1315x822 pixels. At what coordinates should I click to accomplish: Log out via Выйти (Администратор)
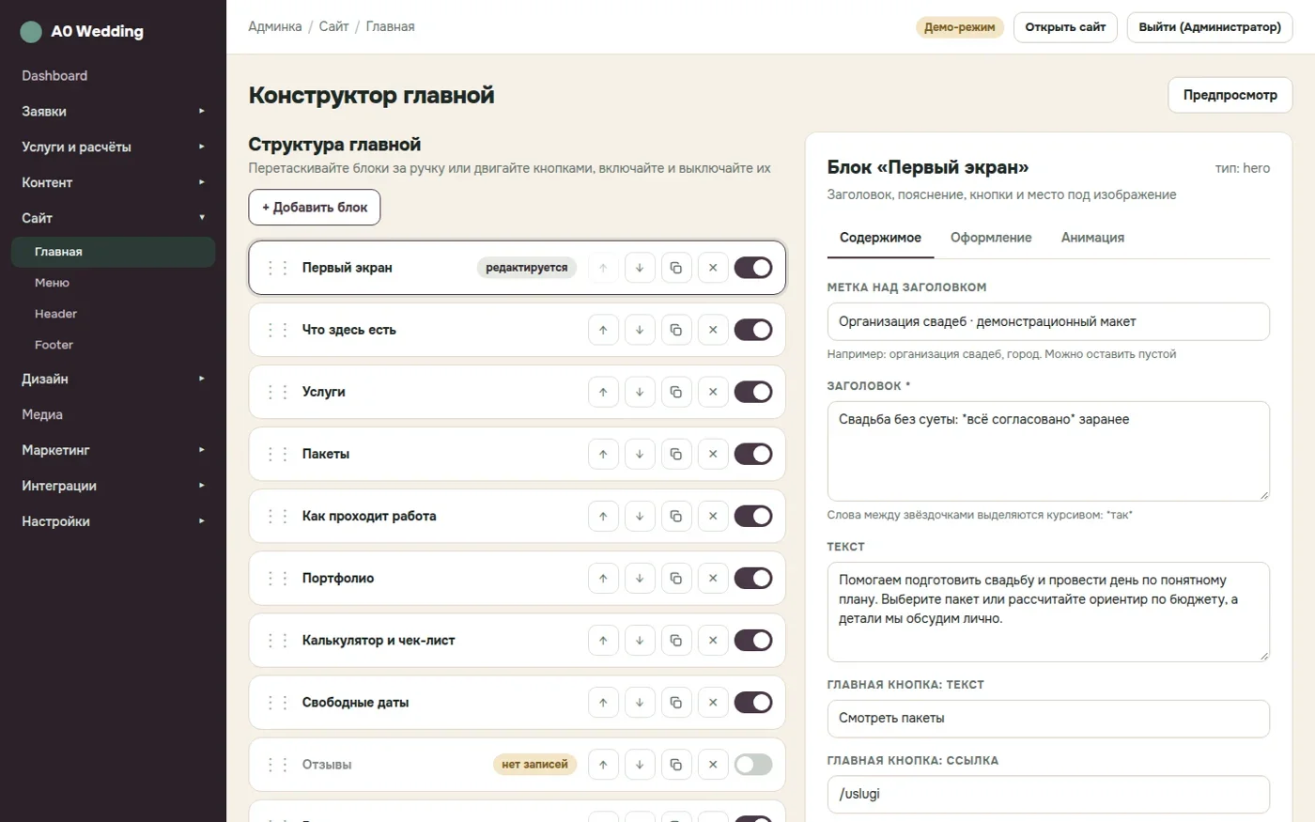pyautogui.click(x=1210, y=27)
